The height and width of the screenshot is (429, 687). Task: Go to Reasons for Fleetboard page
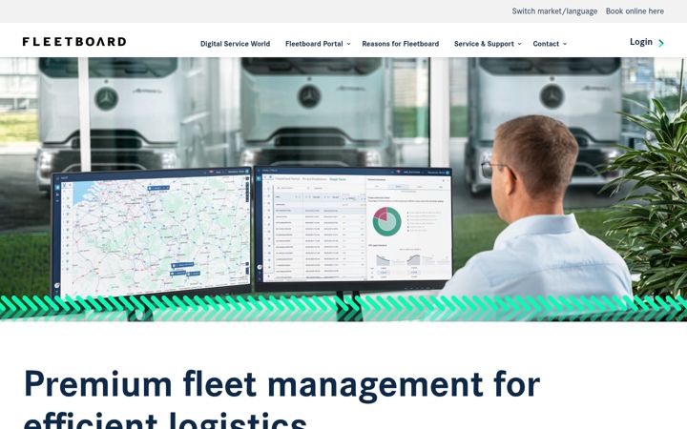[x=401, y=44]
